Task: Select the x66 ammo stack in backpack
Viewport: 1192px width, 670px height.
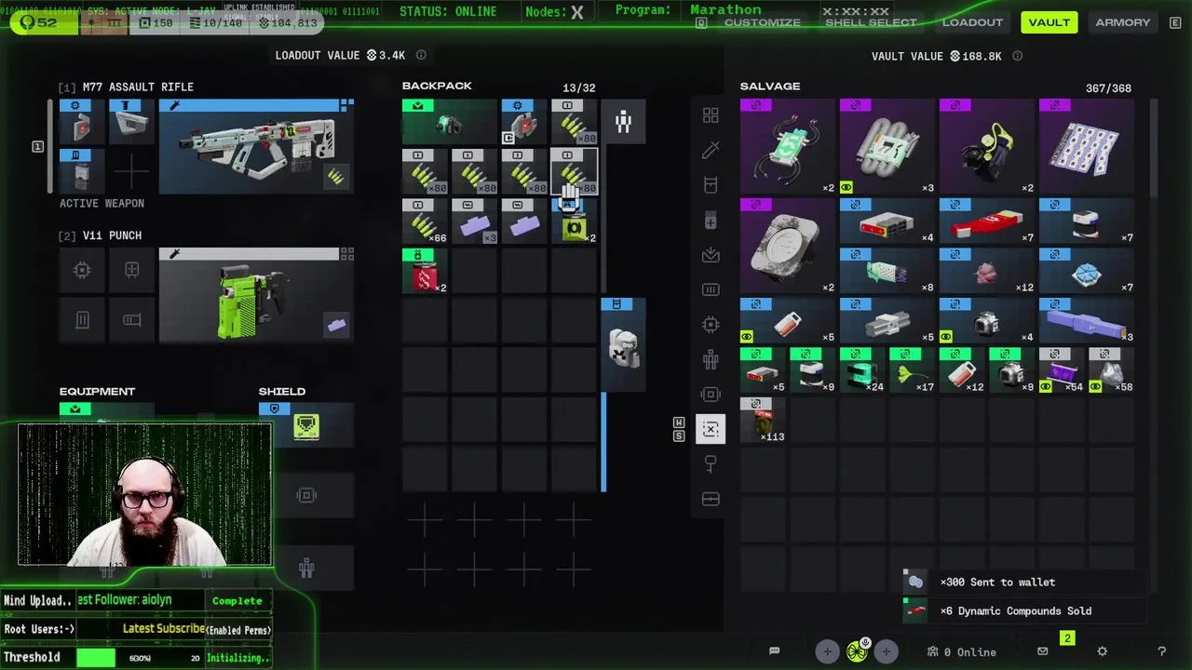Action: tap(425, 221)
